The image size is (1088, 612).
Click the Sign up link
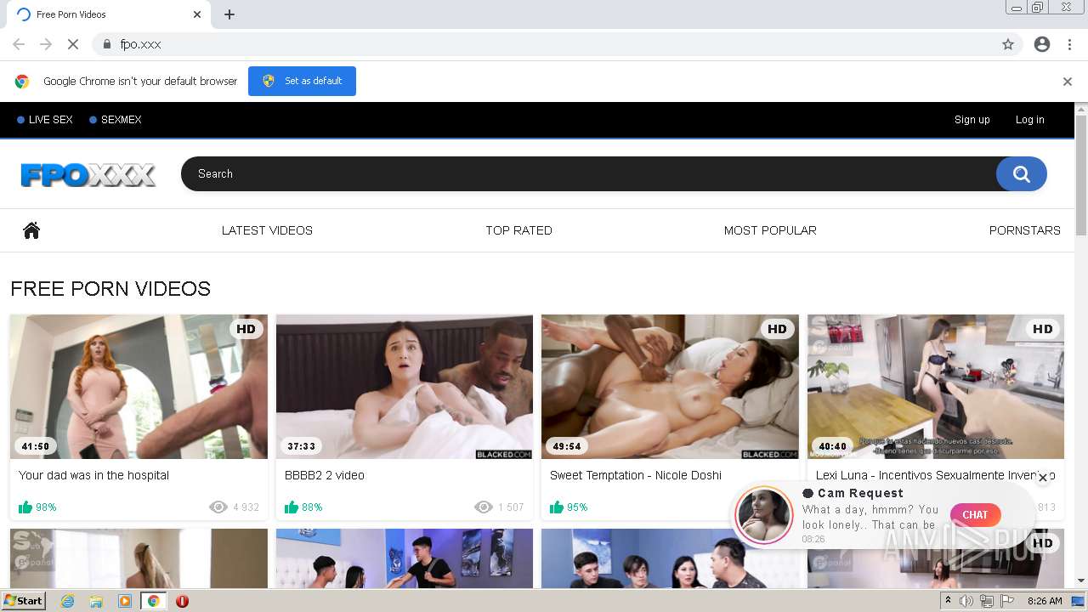(x=972, y=120)
